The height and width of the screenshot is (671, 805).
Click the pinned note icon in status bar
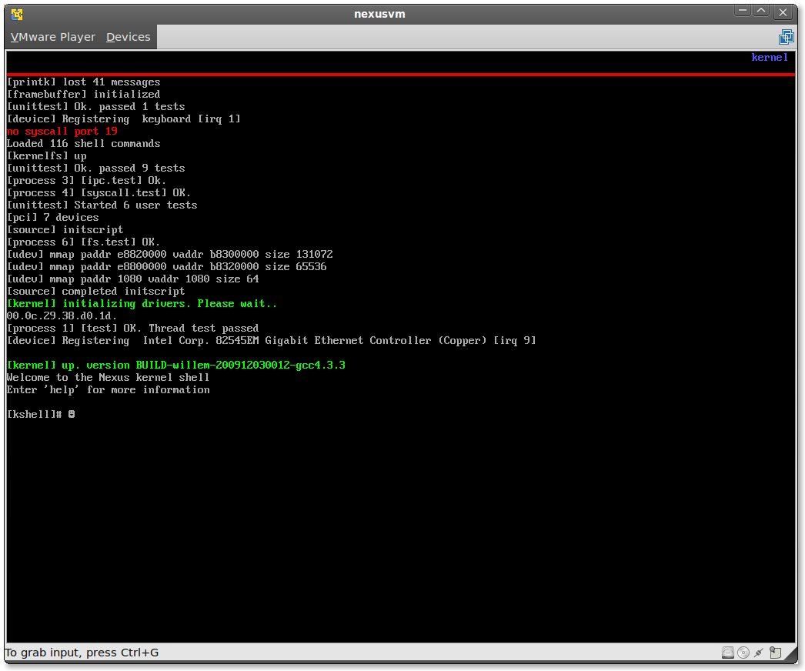pyautogui.click(x=776, y=653)
